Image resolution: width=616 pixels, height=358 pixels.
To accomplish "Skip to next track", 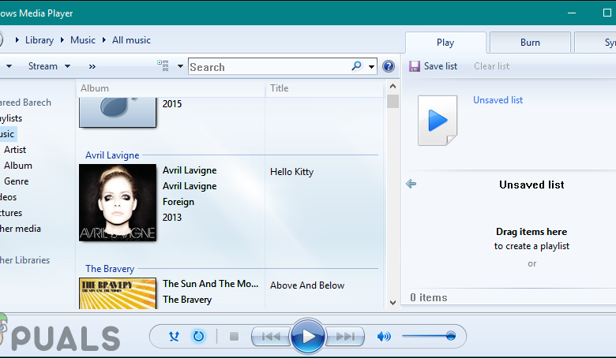I will 345,337.
